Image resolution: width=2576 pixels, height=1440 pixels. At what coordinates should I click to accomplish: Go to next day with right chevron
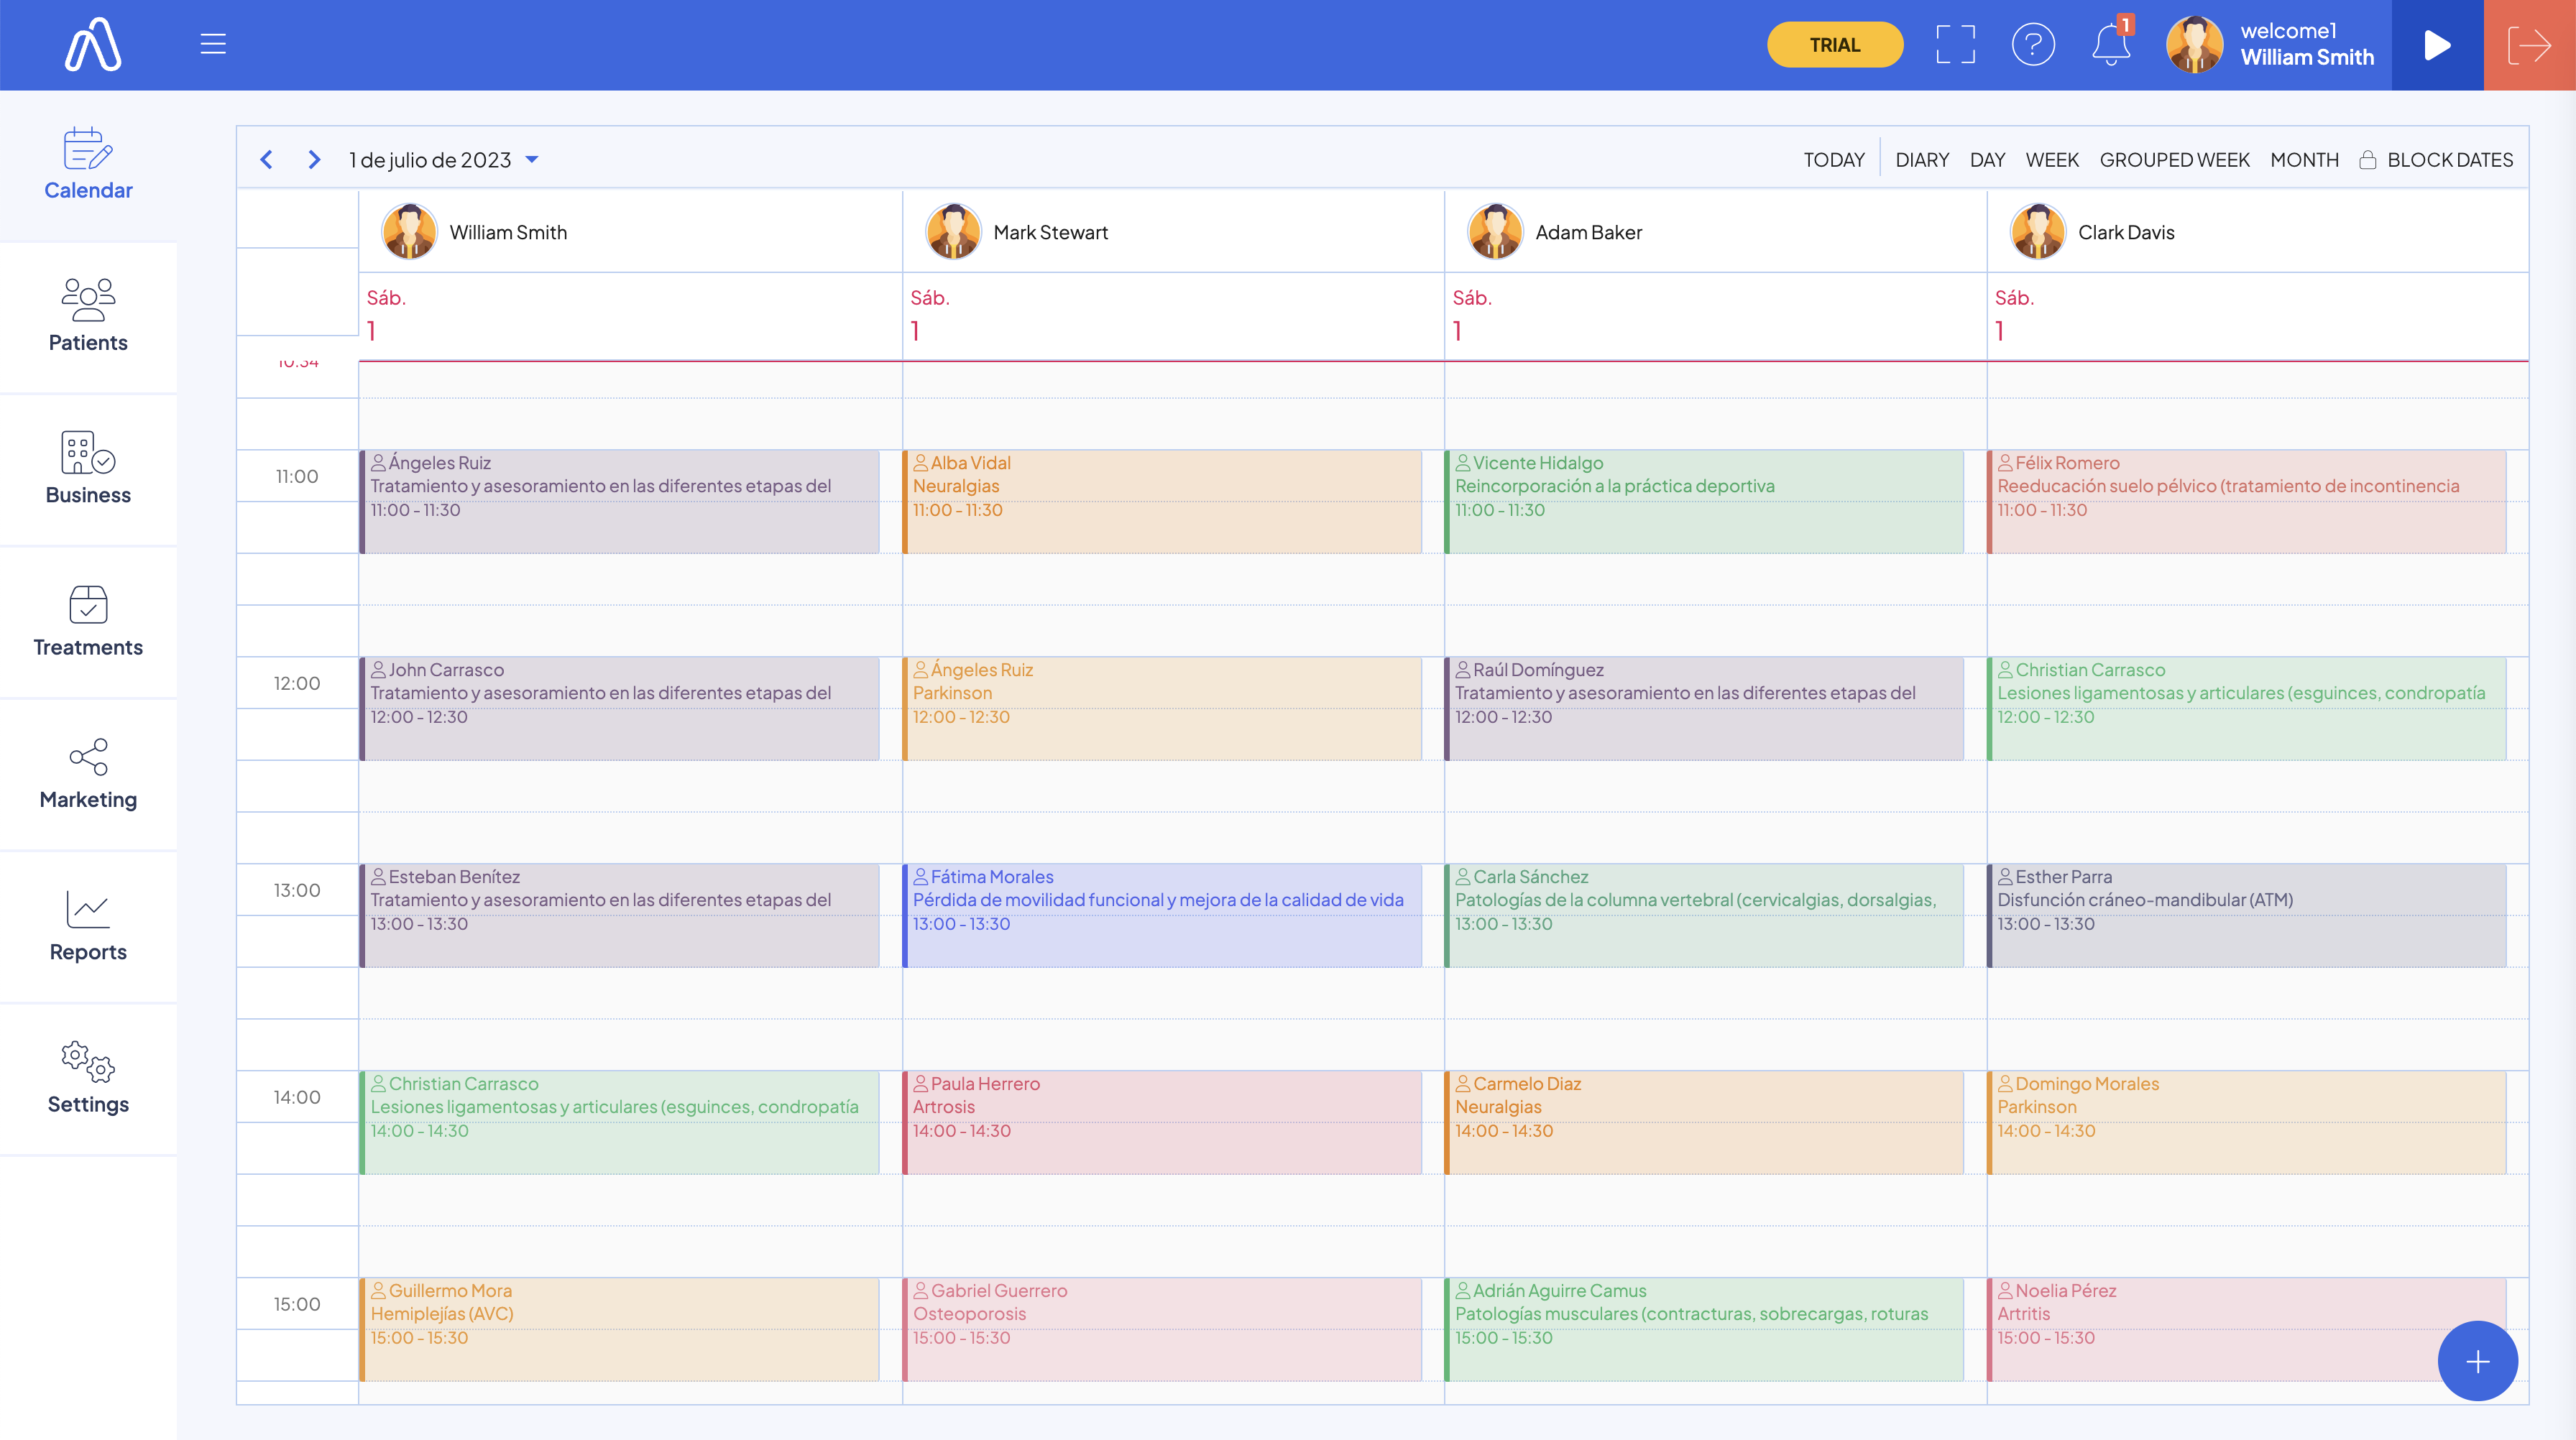point(314,160)
